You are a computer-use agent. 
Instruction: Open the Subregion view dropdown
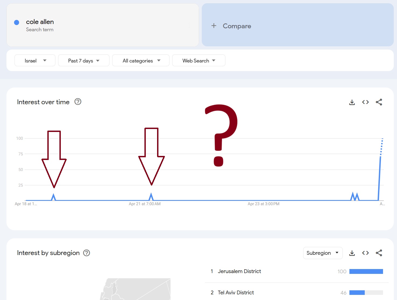[x=323, y=253]
